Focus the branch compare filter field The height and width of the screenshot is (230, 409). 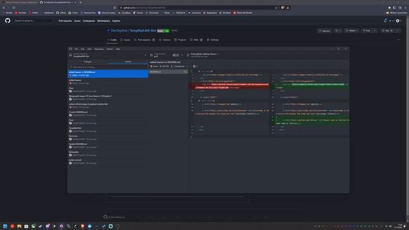point(108,67)
